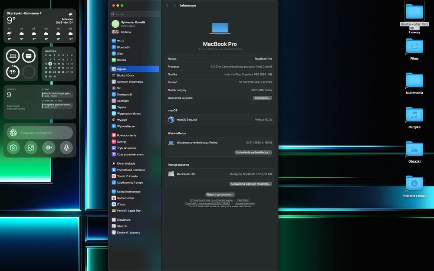
Task: Click the macOS Sequoia row
Action: pos(220,120)
